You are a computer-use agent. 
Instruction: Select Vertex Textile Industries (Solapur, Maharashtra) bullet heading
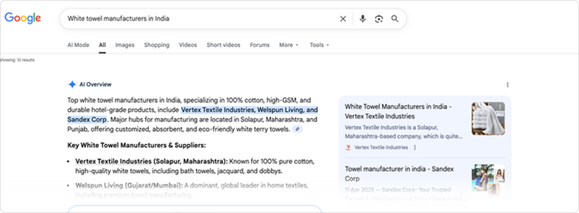tap(152, 161)
